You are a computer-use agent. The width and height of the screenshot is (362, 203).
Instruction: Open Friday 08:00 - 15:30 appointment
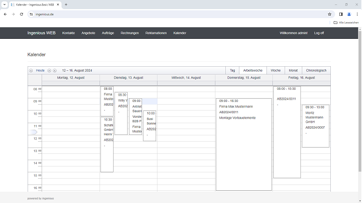click(x=287, y=132)
